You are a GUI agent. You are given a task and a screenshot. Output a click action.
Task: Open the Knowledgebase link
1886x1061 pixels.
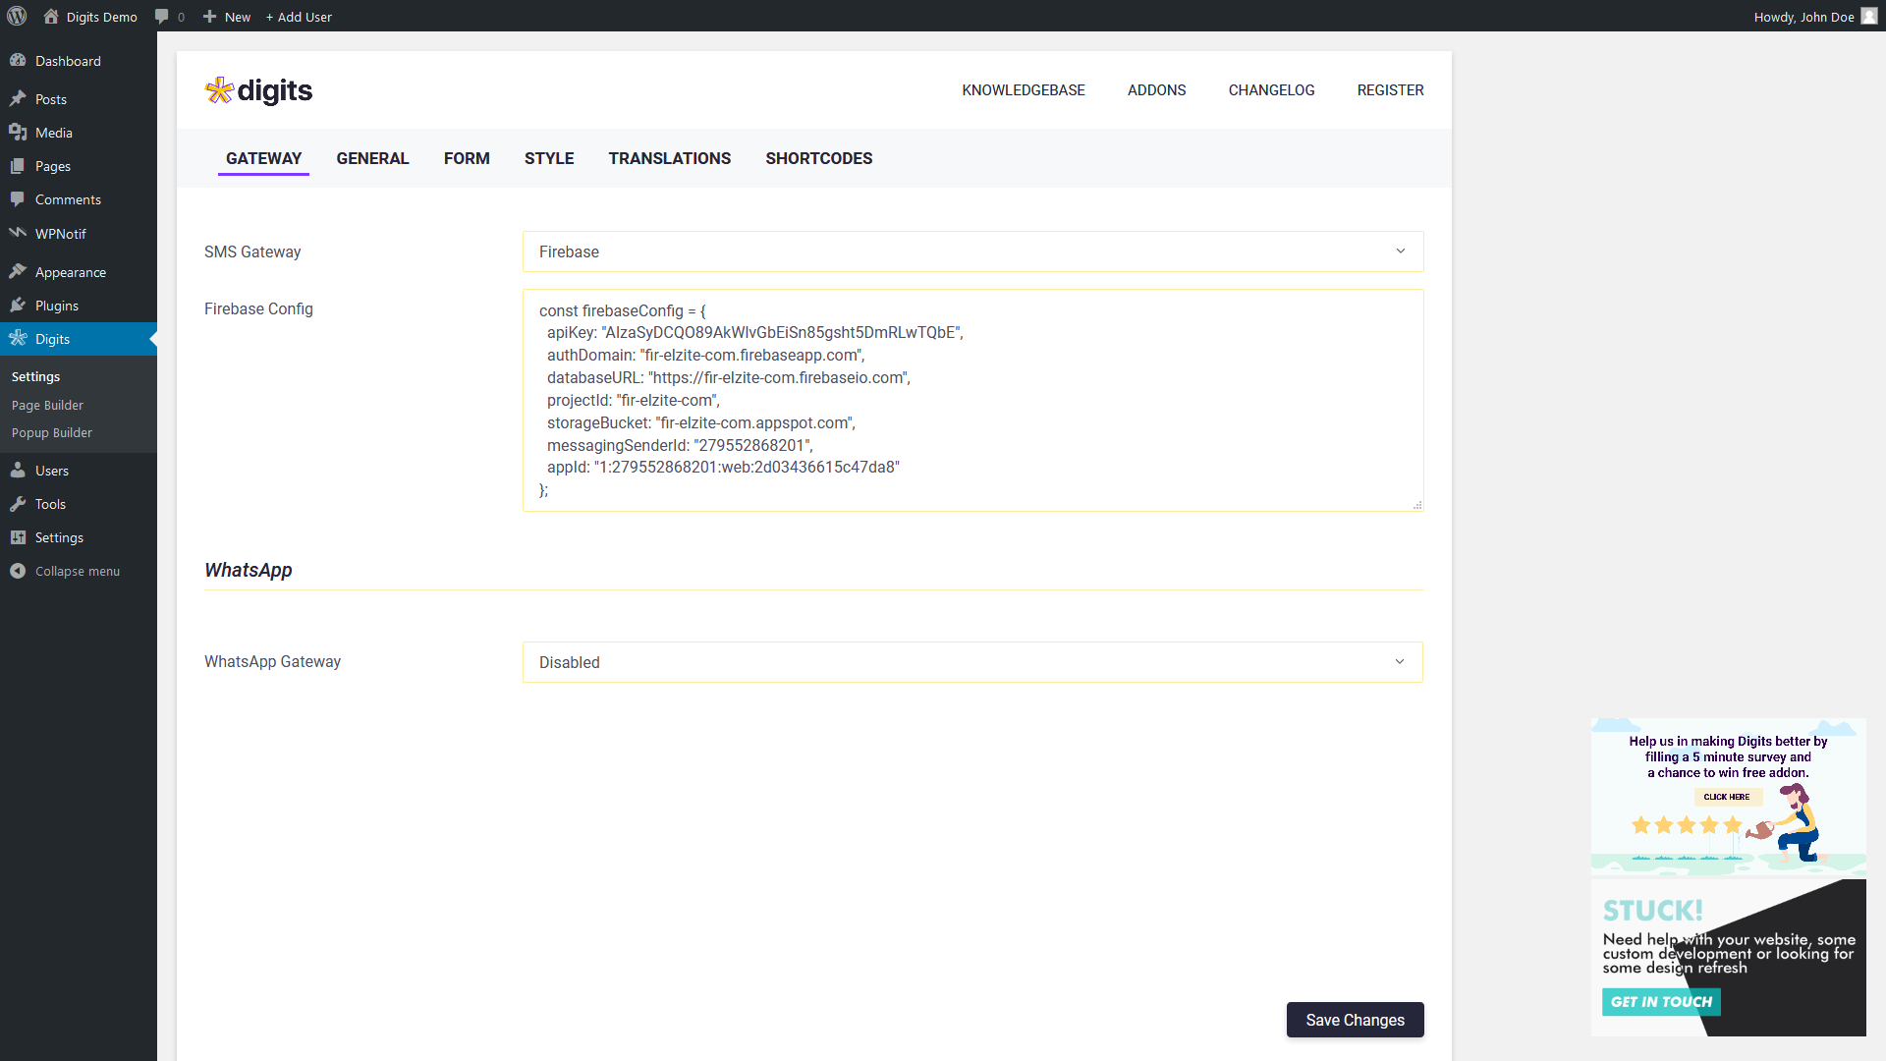(x=1023, y=90)
